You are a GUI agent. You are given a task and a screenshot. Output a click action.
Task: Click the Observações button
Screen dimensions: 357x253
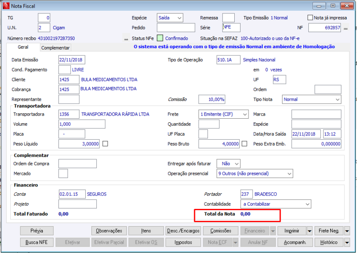coord(109,231)
